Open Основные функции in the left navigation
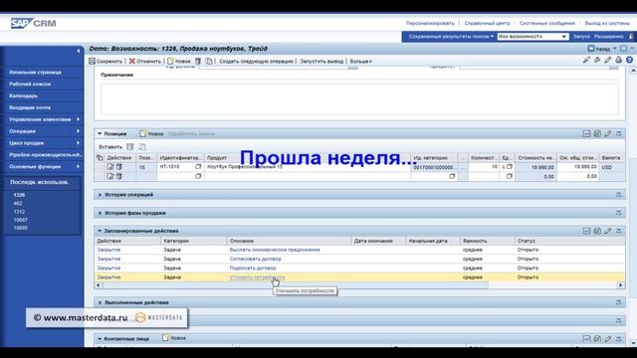The height and width of the screenshot is (358, 637). click(x=35, y=166)
